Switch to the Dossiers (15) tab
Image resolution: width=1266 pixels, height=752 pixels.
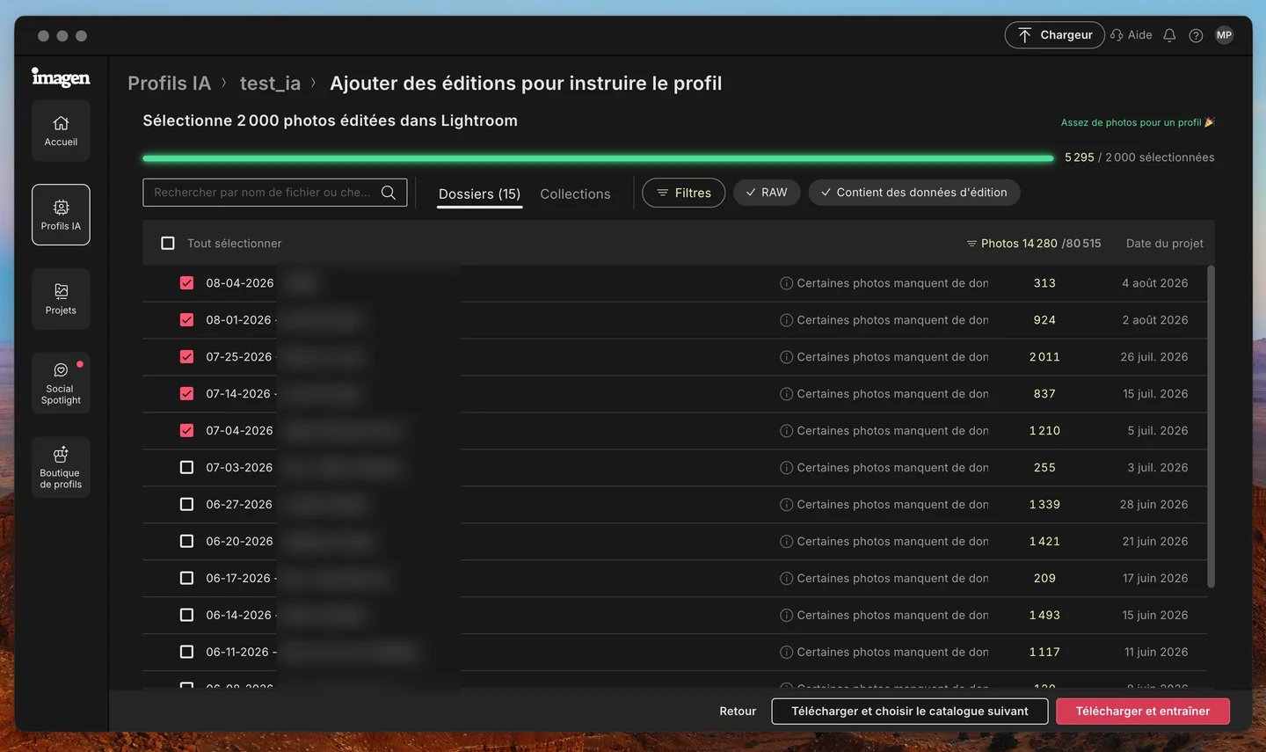pyautogui.click(x=479, y=194)
